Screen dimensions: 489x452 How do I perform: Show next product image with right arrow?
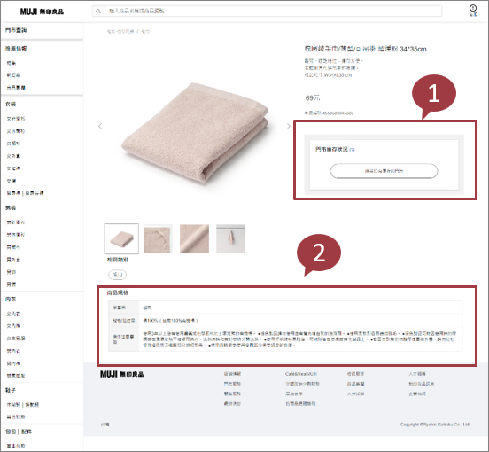point(288,126)
